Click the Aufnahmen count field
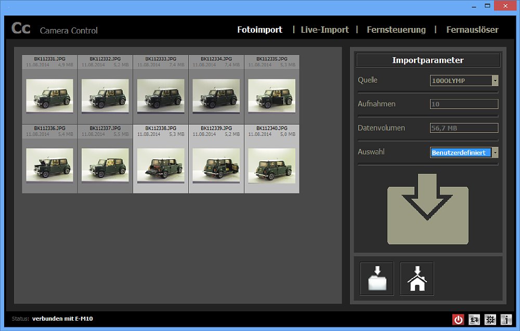This screenshot has width=520, height=331. click(x=463, y=104)
